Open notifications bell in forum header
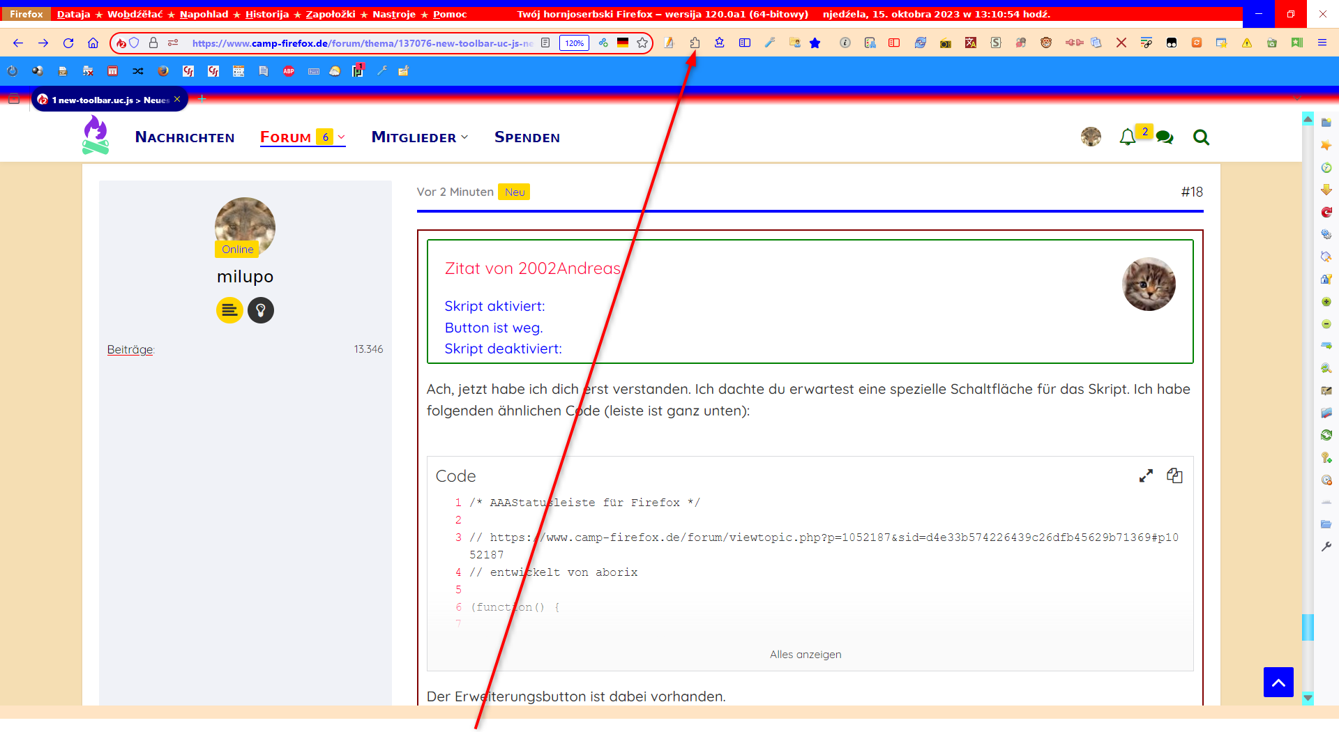 (x=1127, y=137)
